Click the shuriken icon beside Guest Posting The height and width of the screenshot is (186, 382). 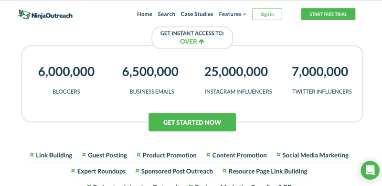[84, 155]
